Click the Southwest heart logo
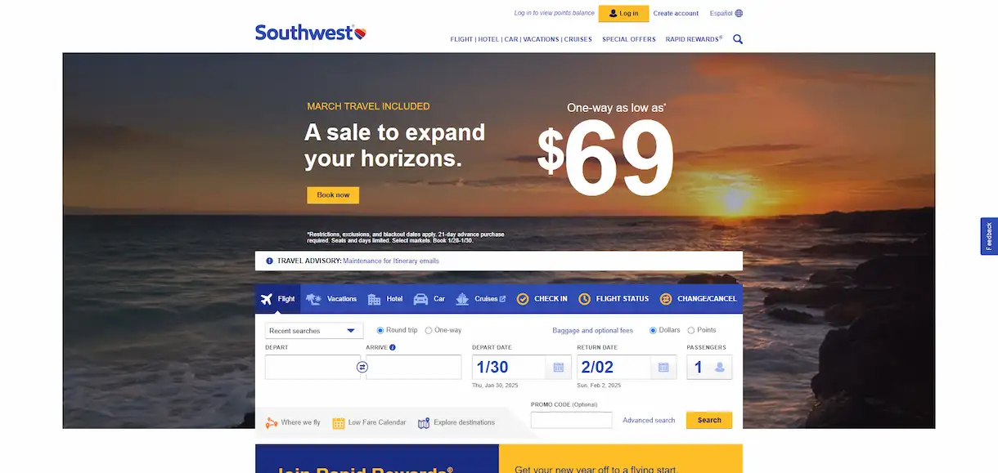This screenshot has width=998, height=473. point(360,33)
